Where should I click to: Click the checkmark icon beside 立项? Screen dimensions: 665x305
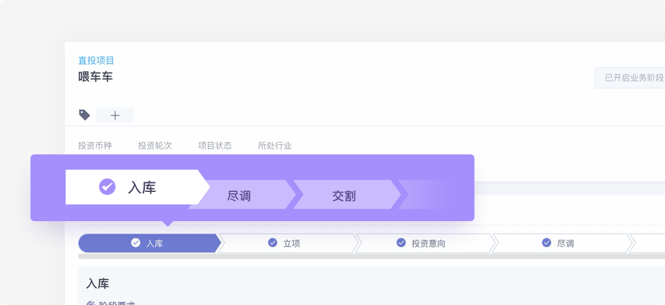click(x=272, y=243)
